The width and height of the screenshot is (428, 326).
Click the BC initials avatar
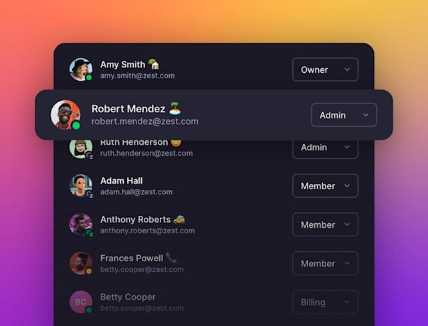(x=81, y=302)
